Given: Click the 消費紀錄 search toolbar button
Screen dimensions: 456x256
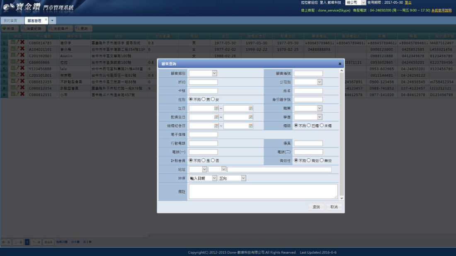Looking at the screenshot, I should [33, 29].
